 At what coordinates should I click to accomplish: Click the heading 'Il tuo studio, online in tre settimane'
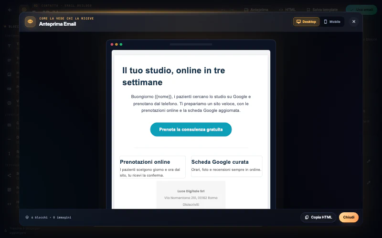173,76
